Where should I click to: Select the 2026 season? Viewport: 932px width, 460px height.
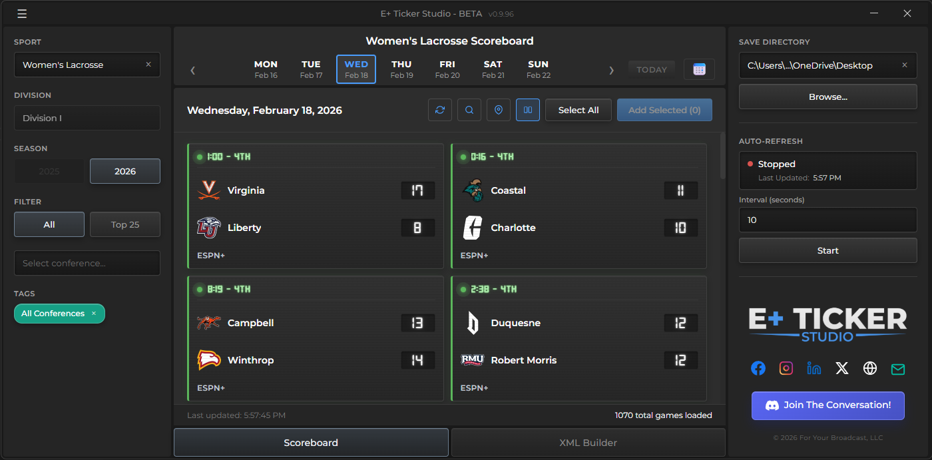tap(125, 171)
